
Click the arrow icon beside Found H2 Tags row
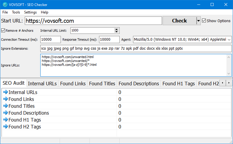[5, 126]
